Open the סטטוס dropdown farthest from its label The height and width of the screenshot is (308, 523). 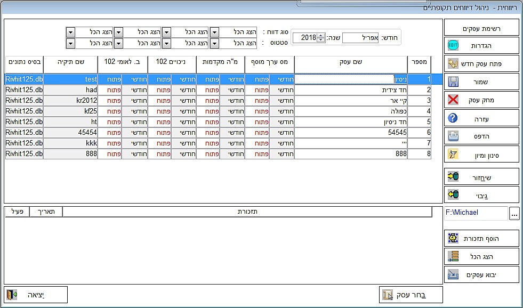pyautogui.click(x=71, y=43)
